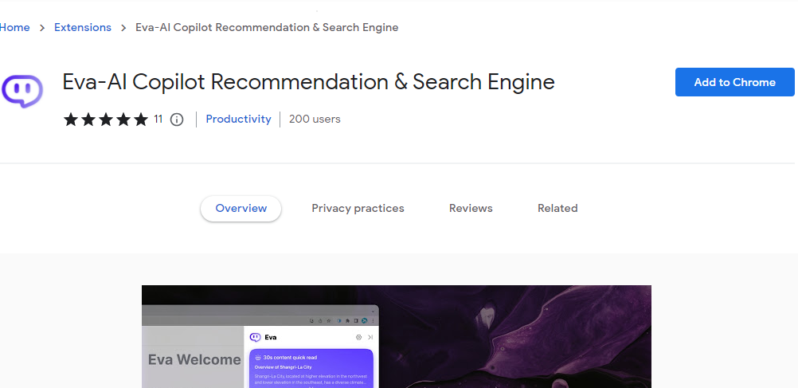Click the extension title heading text

click(308, 83)
